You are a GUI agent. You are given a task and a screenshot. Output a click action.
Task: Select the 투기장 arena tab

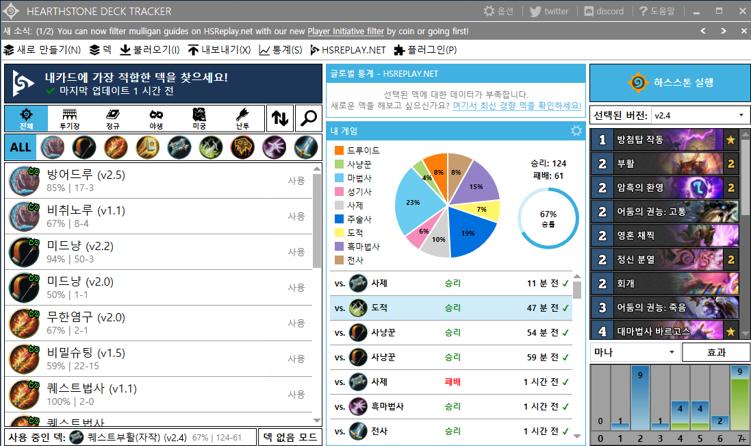click(x=69, y=119)
